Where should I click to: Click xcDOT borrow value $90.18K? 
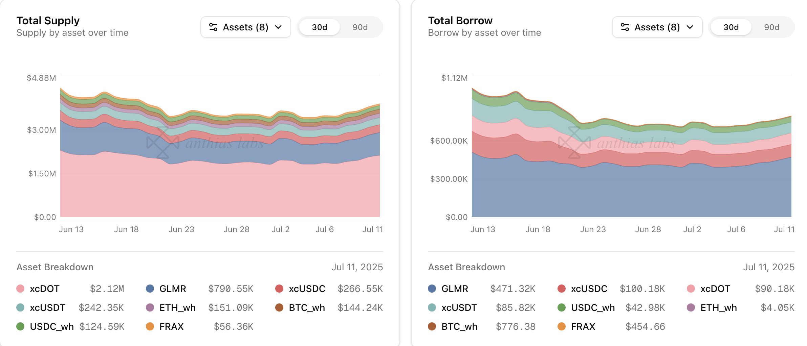click(775, 289)
